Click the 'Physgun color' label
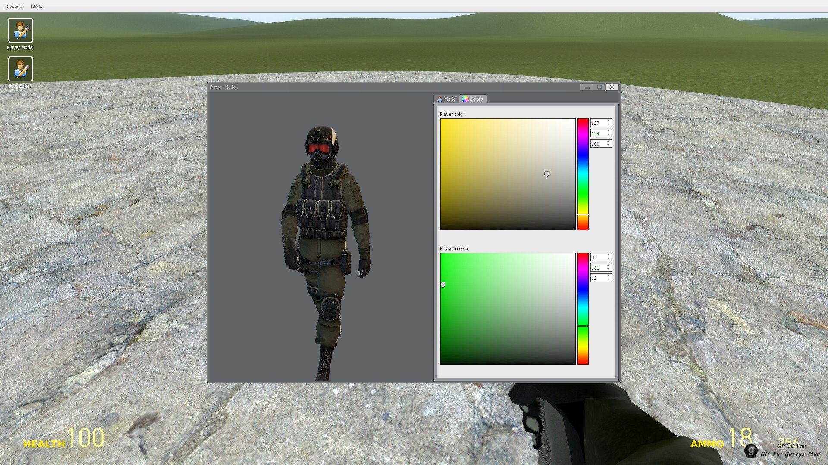This screenshot has width=828, height=465. click(x=454, y=248)
